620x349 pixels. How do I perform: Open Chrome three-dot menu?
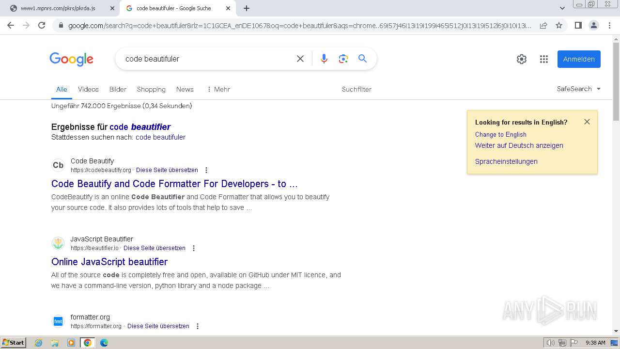pyautogui.click(x=609, y=25)
